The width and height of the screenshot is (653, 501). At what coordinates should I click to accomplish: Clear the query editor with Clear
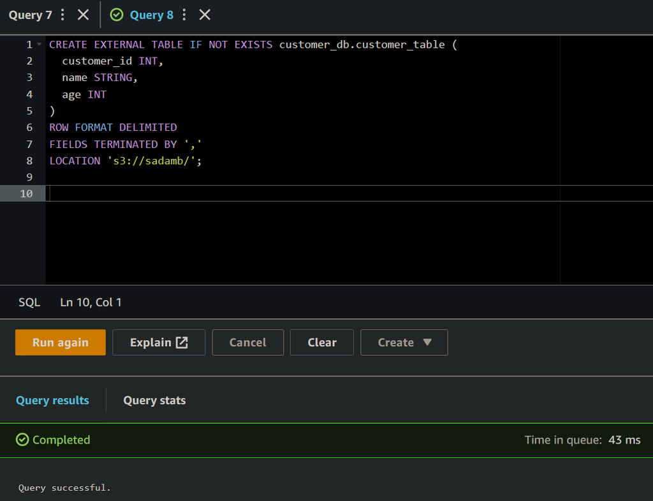pyautogui.click(x=321, y=343)
